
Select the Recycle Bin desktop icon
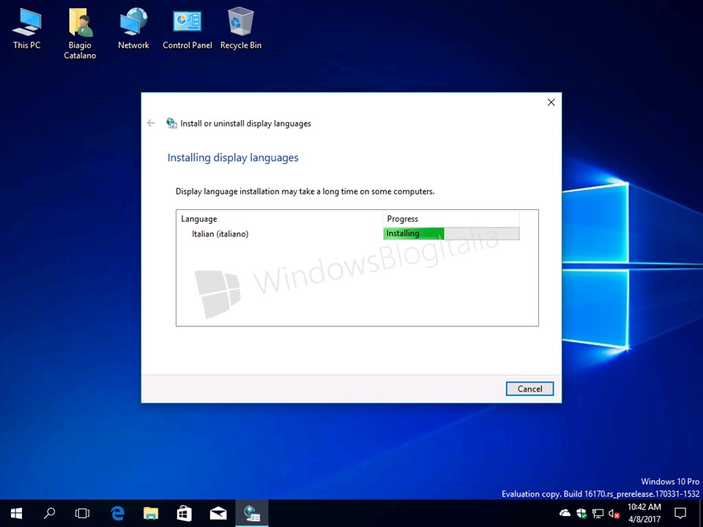[x=241, y=29]
